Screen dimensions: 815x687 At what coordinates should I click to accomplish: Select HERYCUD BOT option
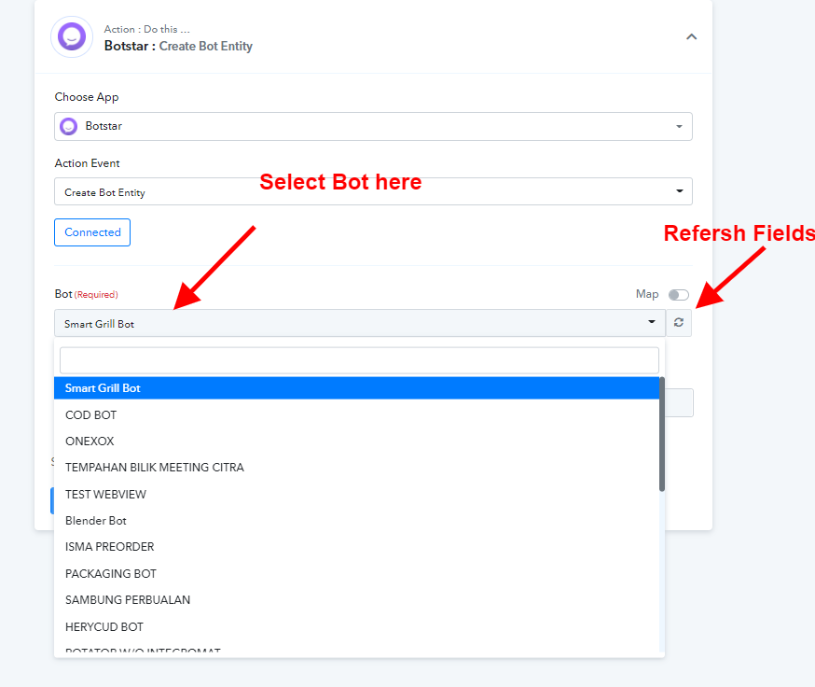tap(356, 627)
